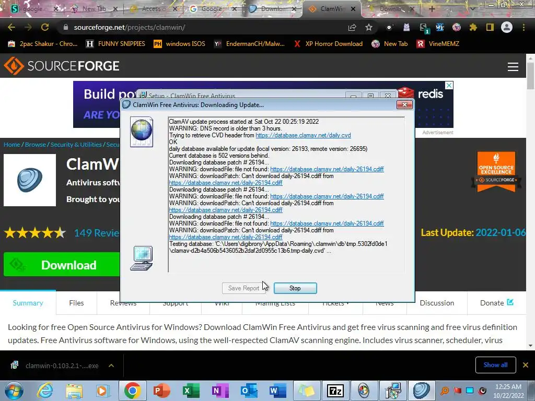
Task: Share this page using the share icon
Action: (352, 27)
